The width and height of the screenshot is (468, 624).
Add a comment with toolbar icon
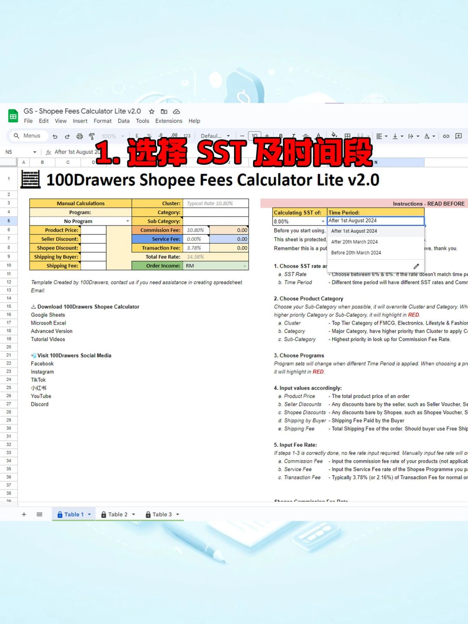tap(458, 136)
